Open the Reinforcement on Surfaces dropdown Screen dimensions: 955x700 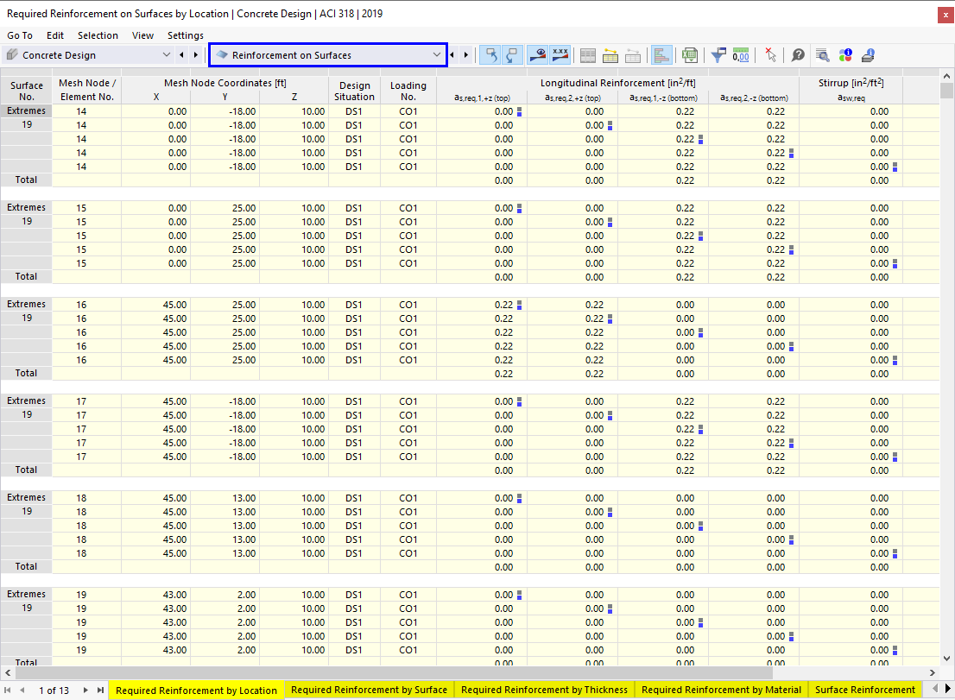[x=328, y=54]
